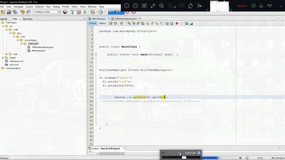
Task: Collapse the java folder in tree
Action: click(x=10, y=33)
